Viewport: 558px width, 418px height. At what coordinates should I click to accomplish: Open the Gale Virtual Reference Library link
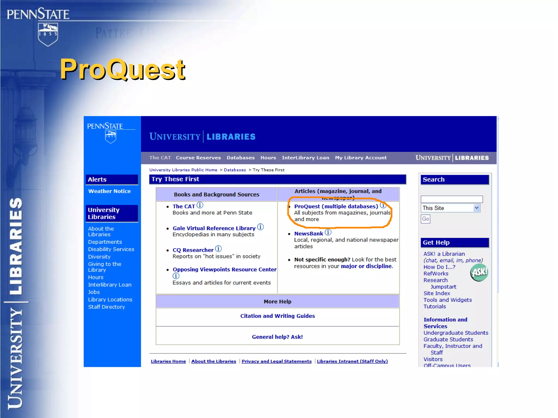(214, 228)
